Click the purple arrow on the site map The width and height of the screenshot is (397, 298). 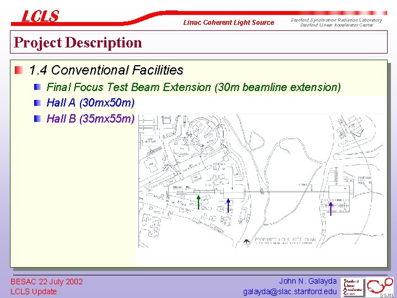click(x=331, y=209)
